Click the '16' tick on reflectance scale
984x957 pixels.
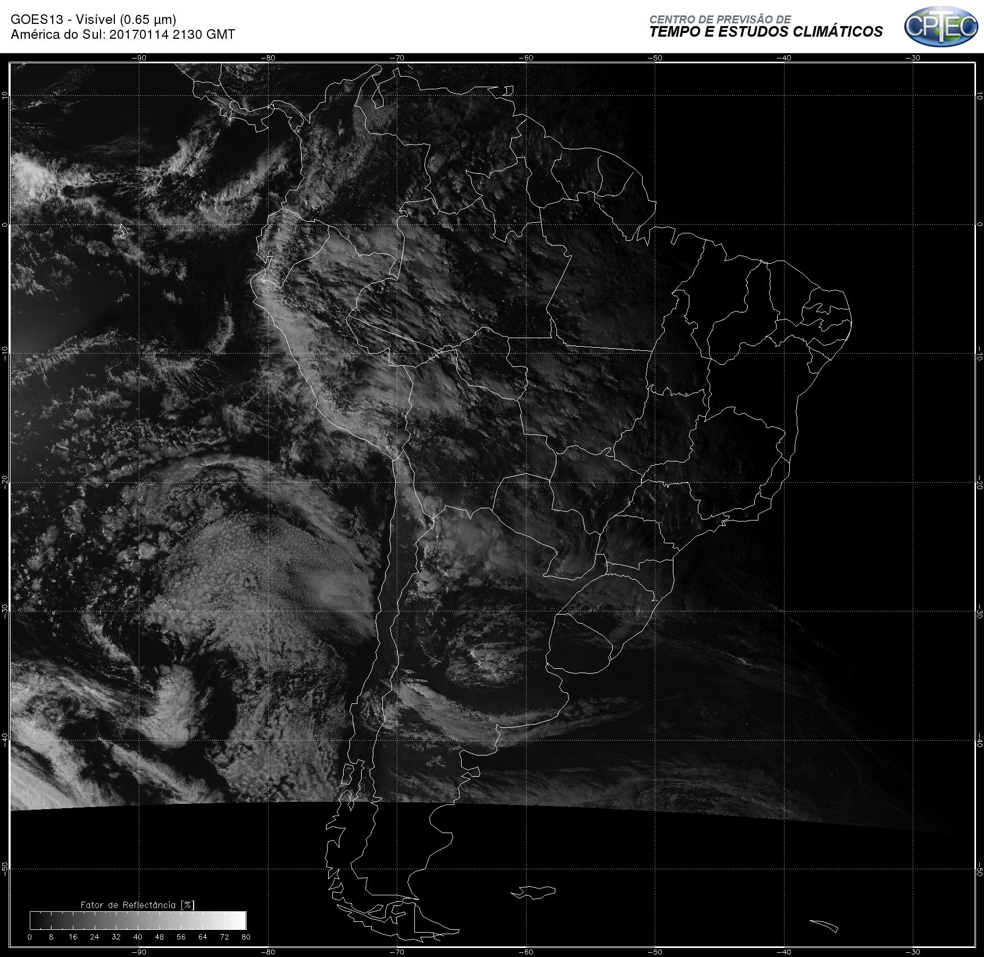pos(73,937)
